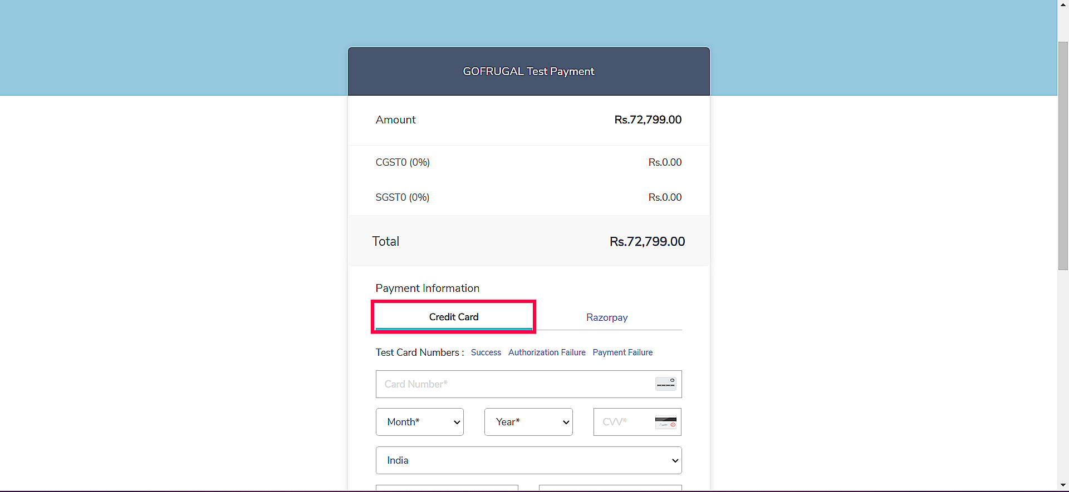Click the Payment Information heading

427,288
